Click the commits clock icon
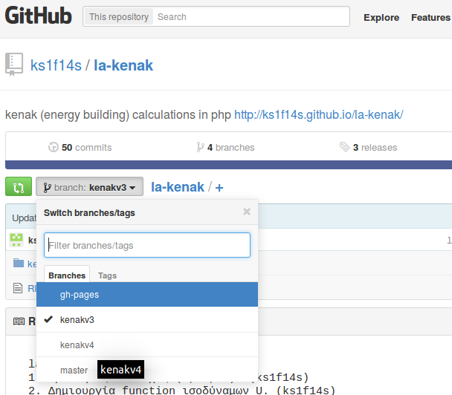452x395 pixels. (53, 147)
